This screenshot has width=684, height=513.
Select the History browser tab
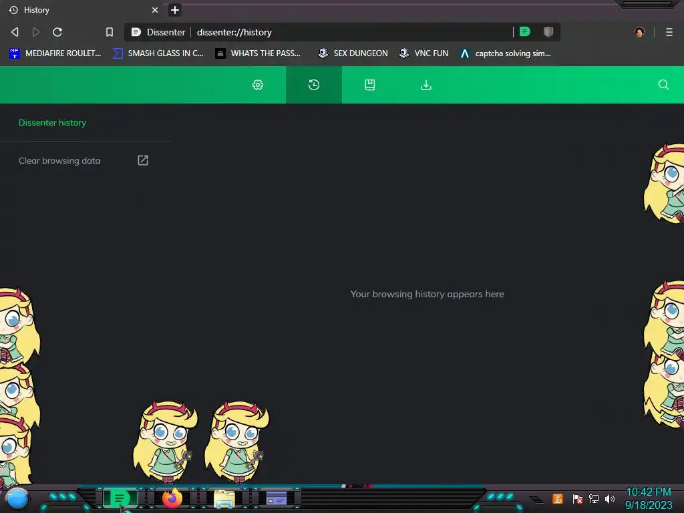coord(83,9)
